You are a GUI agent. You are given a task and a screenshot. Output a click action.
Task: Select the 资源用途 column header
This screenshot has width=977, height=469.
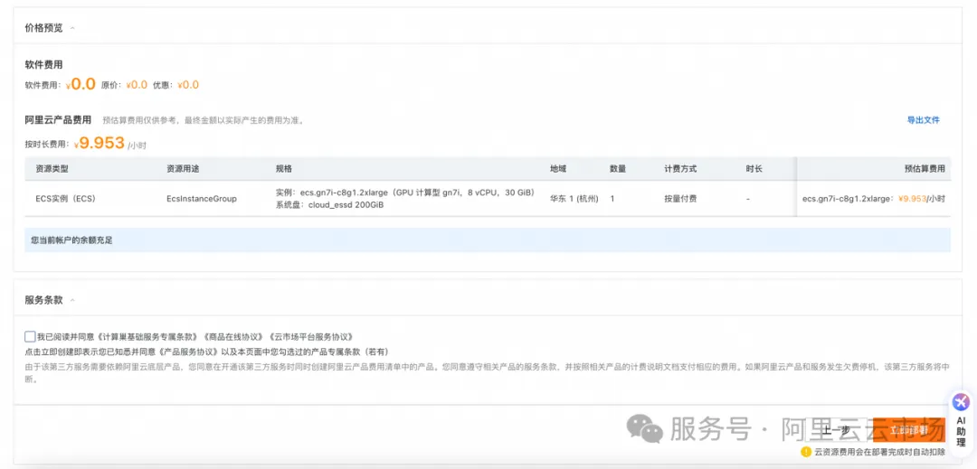pyautogui.click(x=183, y=169)
